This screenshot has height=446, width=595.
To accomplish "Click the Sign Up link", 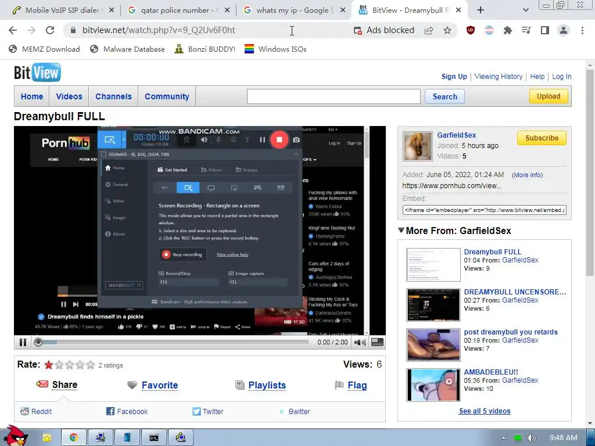I will pyautogui.click(x=454, y=76).
